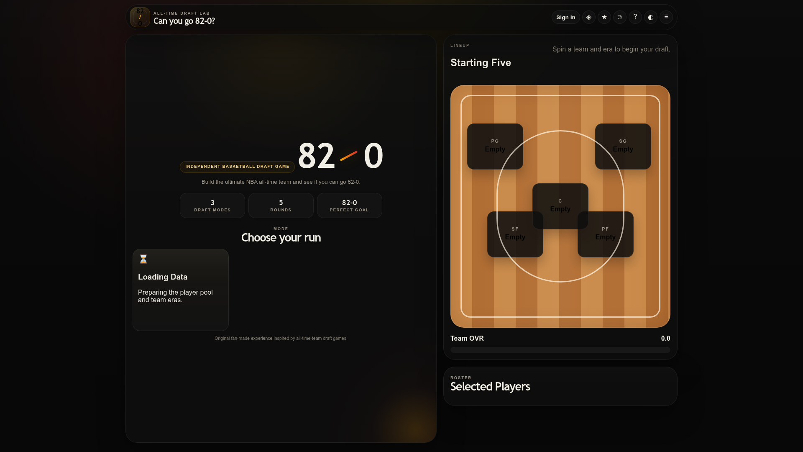The image size is (803, 452).
Task: Open the diamond icon in header
Action: pos(589,17)
